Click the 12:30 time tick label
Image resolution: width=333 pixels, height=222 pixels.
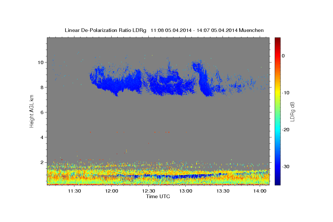tap(148, 191)
